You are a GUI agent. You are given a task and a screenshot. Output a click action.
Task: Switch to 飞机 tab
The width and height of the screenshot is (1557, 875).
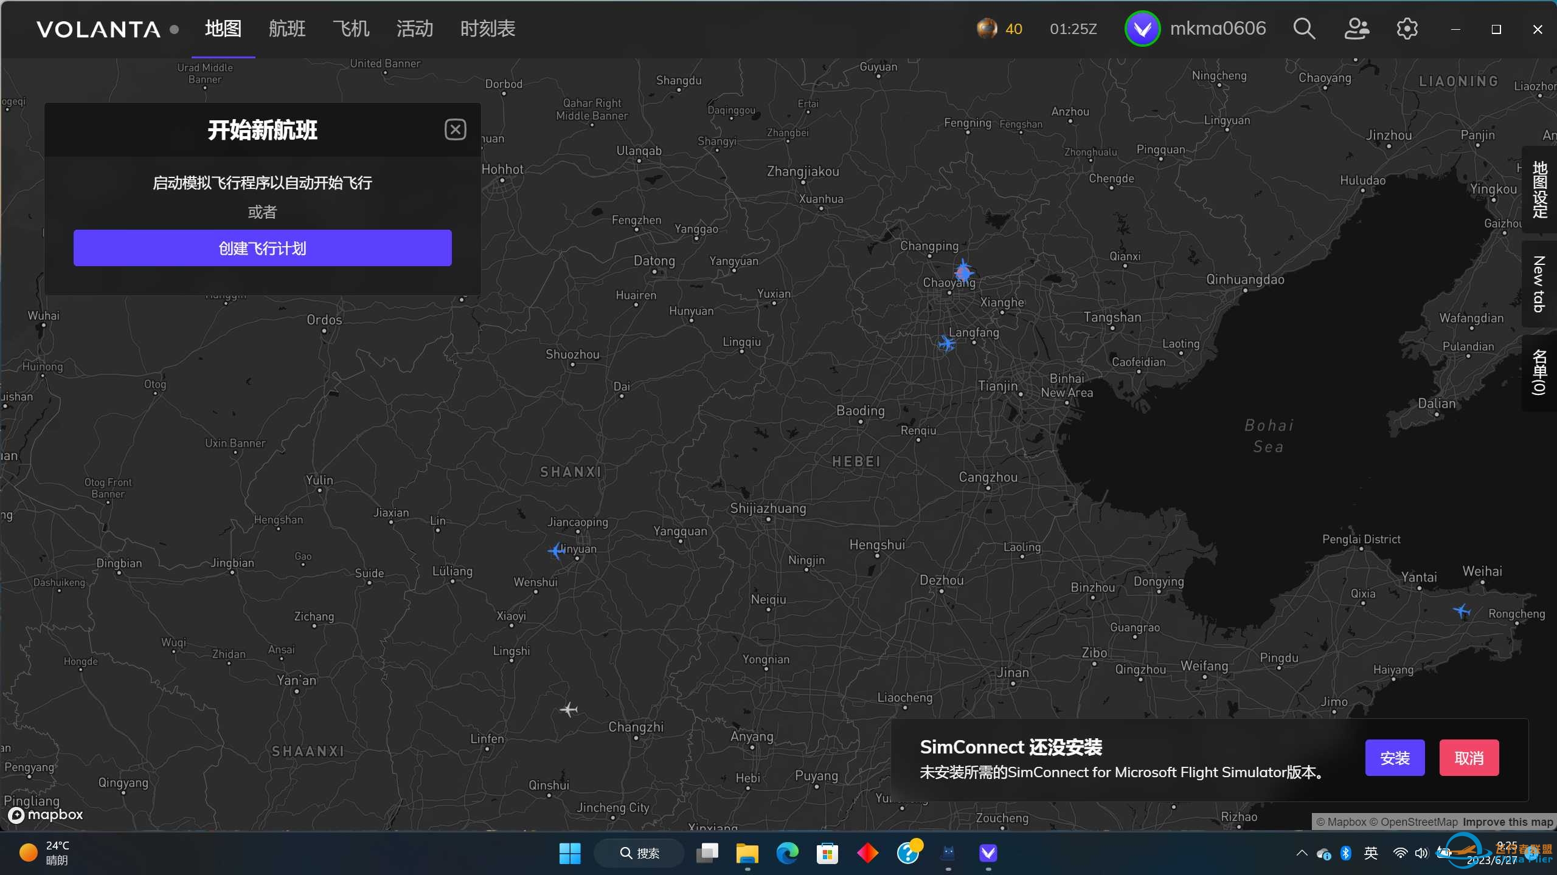pyautogui.click(x=351, y=29)
